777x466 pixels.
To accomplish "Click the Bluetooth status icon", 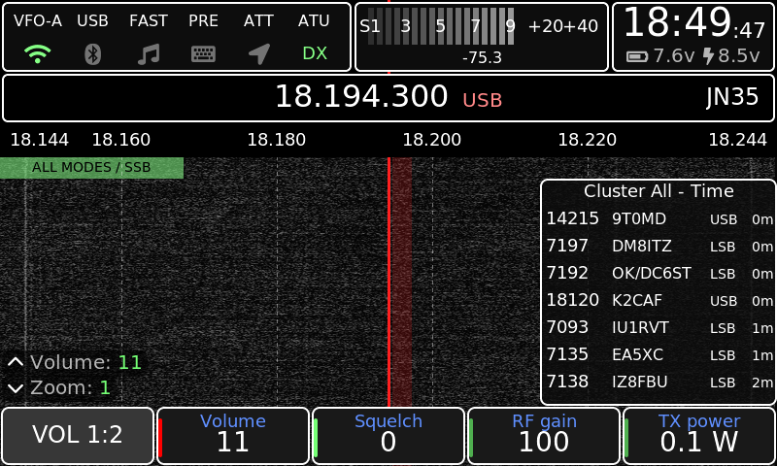I will pyautogui.click(x=92, y=54).
